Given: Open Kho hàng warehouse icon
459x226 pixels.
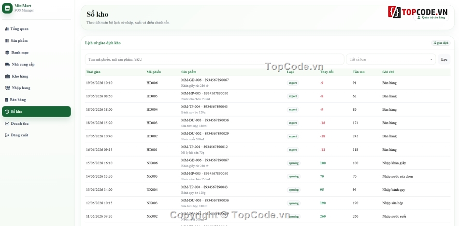Looking at the screenshot, I should [x=8, y=76].
